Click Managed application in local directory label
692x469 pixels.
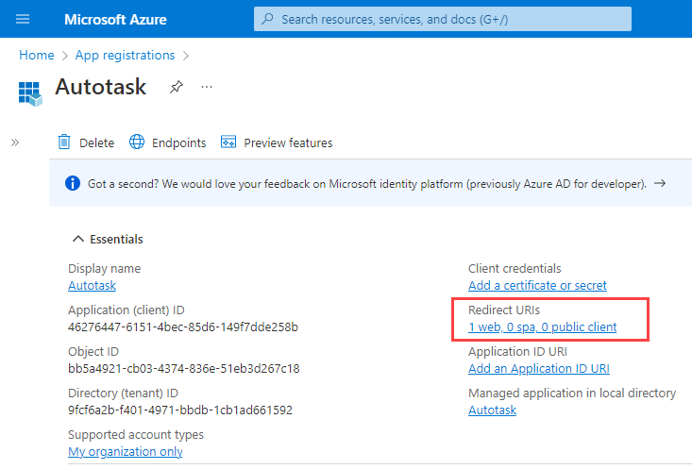(x=572, y=394)
